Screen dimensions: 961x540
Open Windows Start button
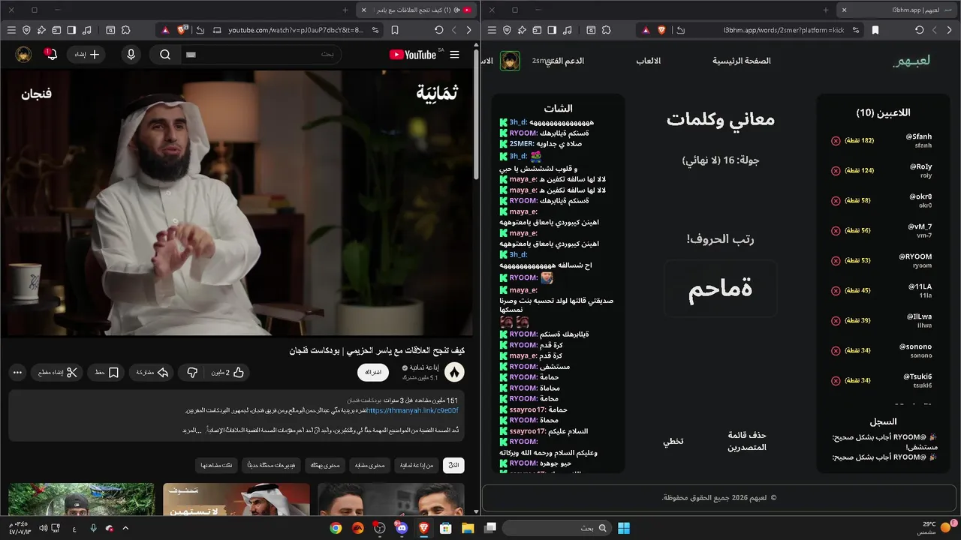pyautogui.click(x=624, y=528)
